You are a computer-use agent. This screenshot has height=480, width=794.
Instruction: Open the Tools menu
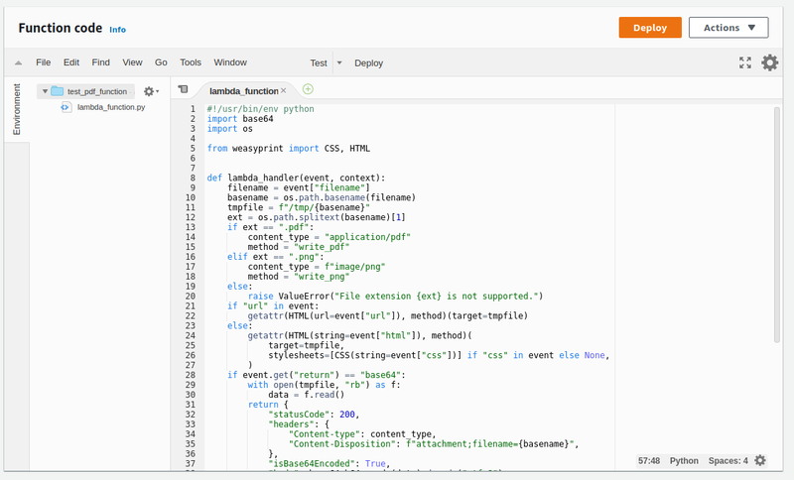click(191, 62)
